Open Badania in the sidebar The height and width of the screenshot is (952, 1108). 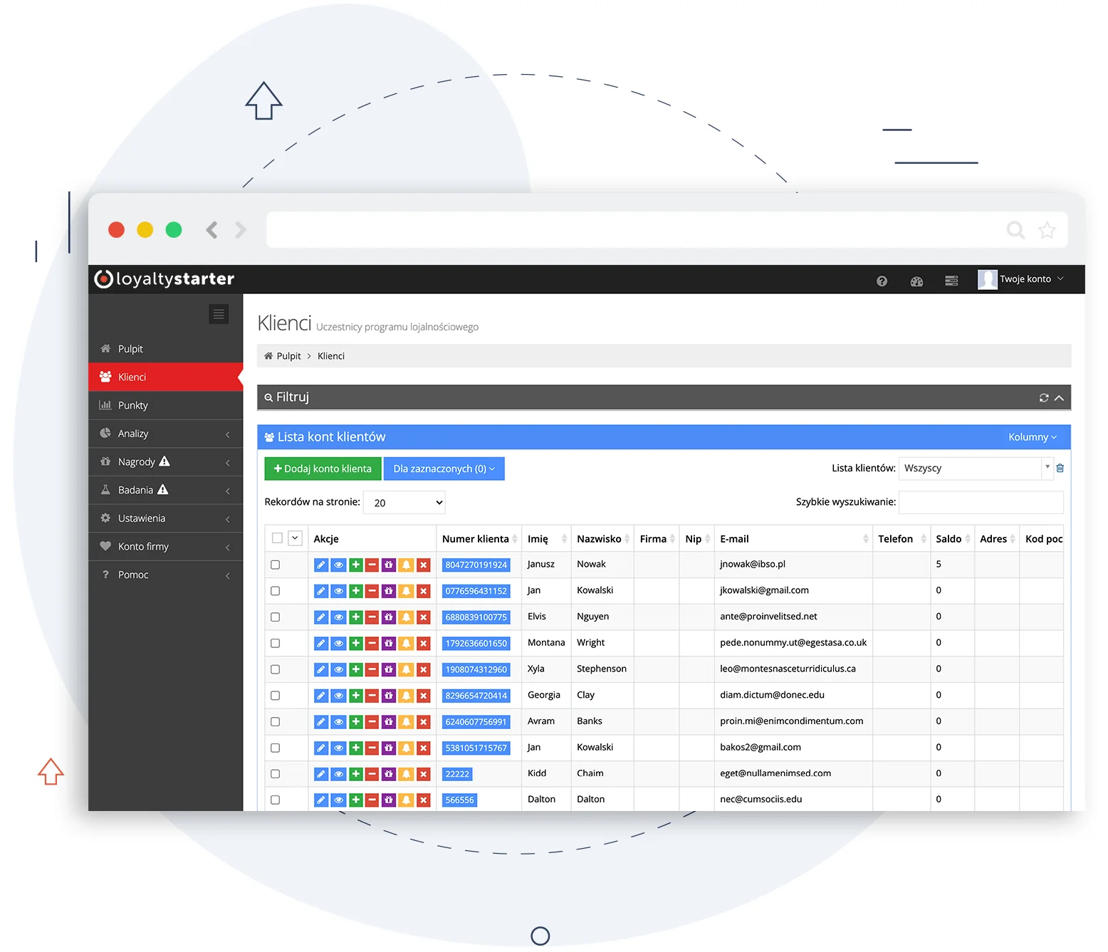tap(165, 490)
